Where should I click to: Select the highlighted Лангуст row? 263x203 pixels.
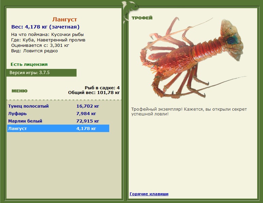[x=58, y=128]
